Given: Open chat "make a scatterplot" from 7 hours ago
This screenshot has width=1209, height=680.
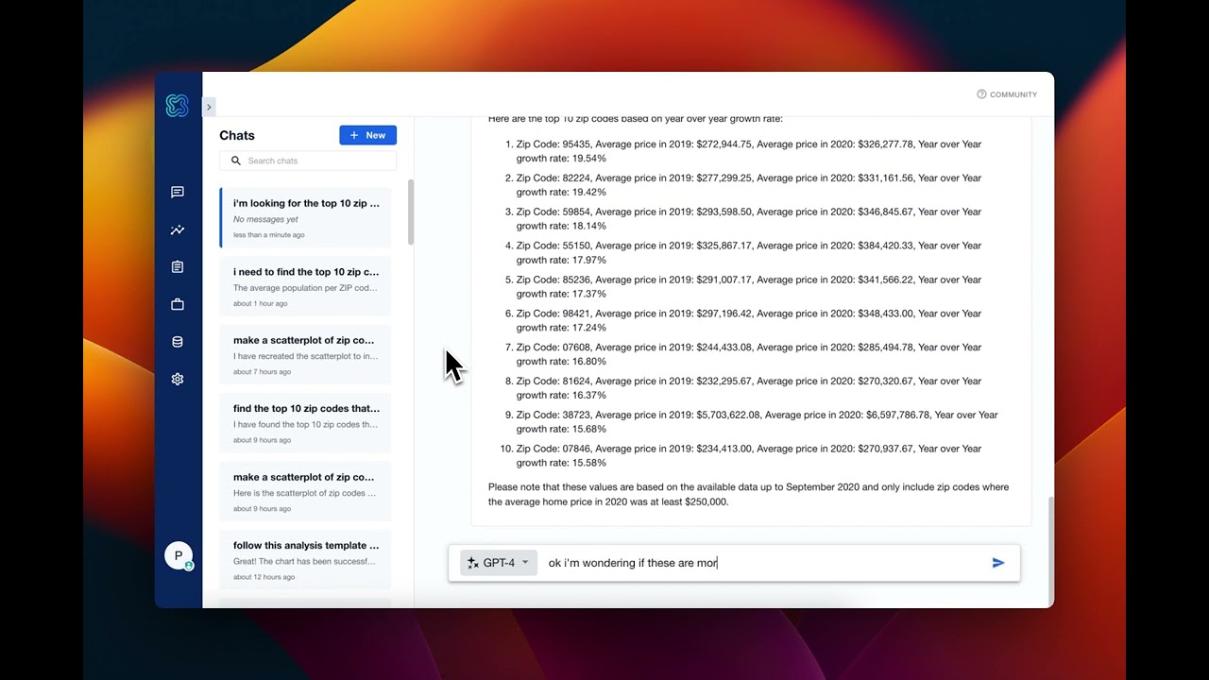Looking at the screenshot, I should click(305, 354).
